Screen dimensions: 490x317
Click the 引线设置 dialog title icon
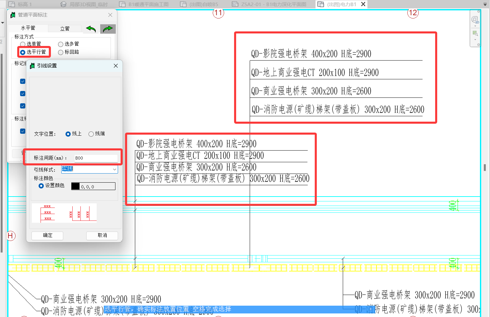point(32,66)
